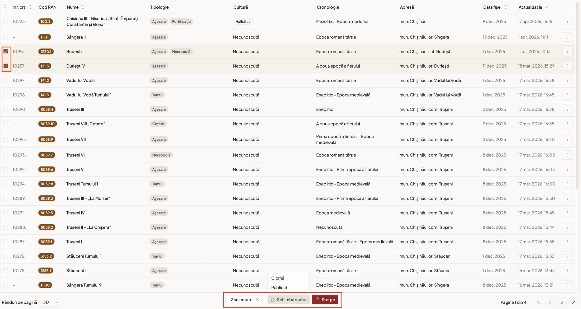Sort by Actualizat la column
The width and height of the screenshot is (581, 309).
(x=533, y=7)
